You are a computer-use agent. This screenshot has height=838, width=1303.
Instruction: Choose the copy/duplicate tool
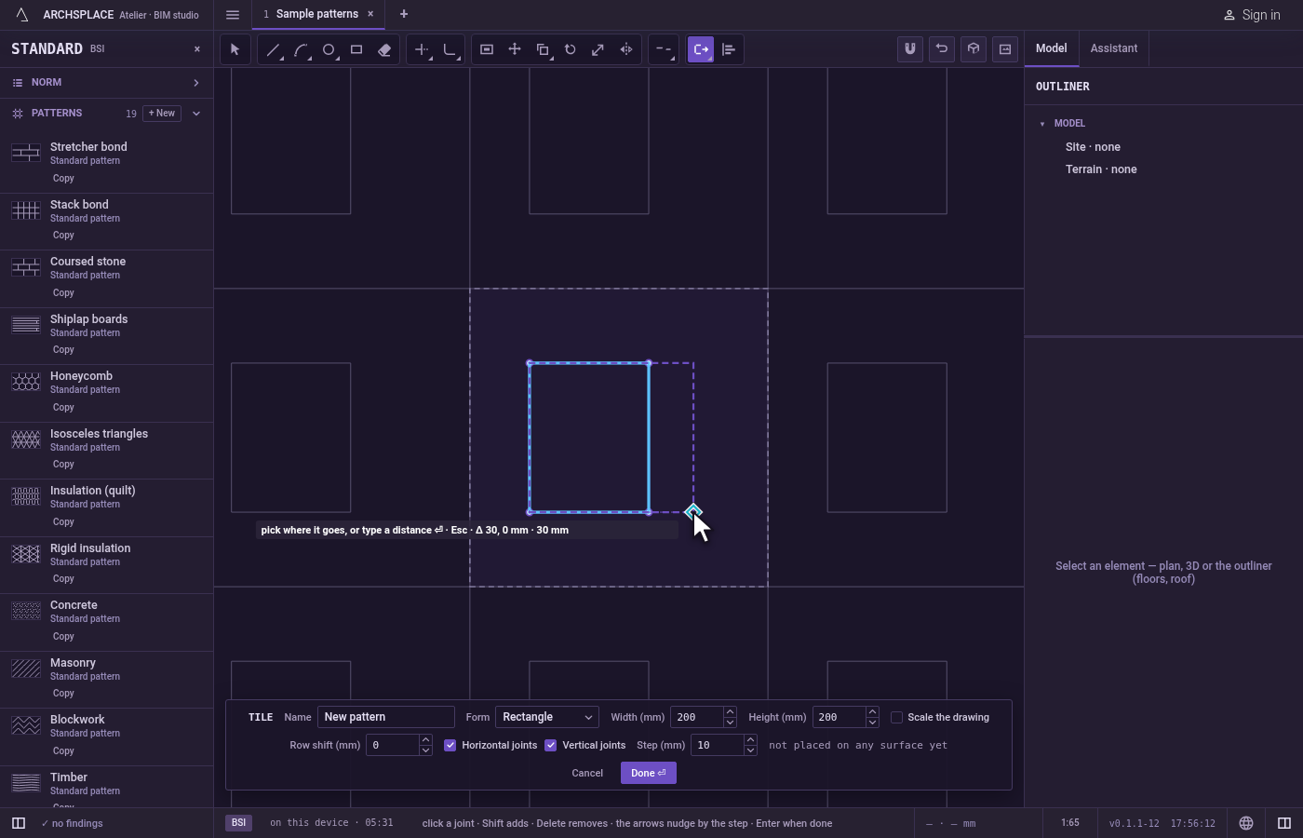(x=543, y=49)
